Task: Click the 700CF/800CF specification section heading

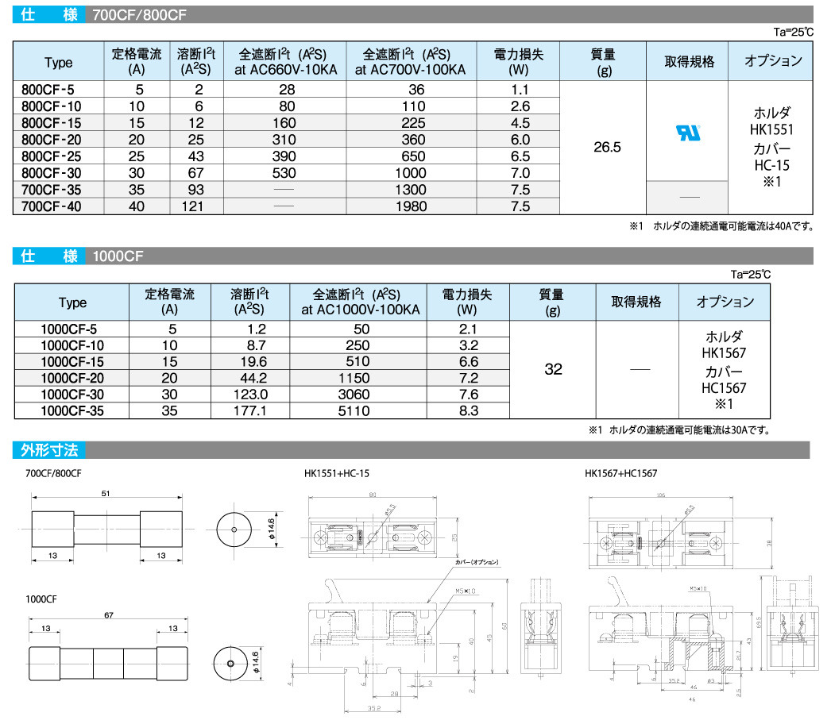Action: point(139,15)
